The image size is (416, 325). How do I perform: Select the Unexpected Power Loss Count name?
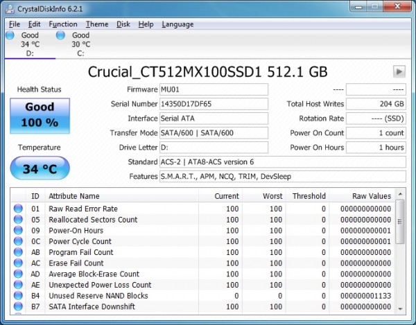click(x=100, y=285)
